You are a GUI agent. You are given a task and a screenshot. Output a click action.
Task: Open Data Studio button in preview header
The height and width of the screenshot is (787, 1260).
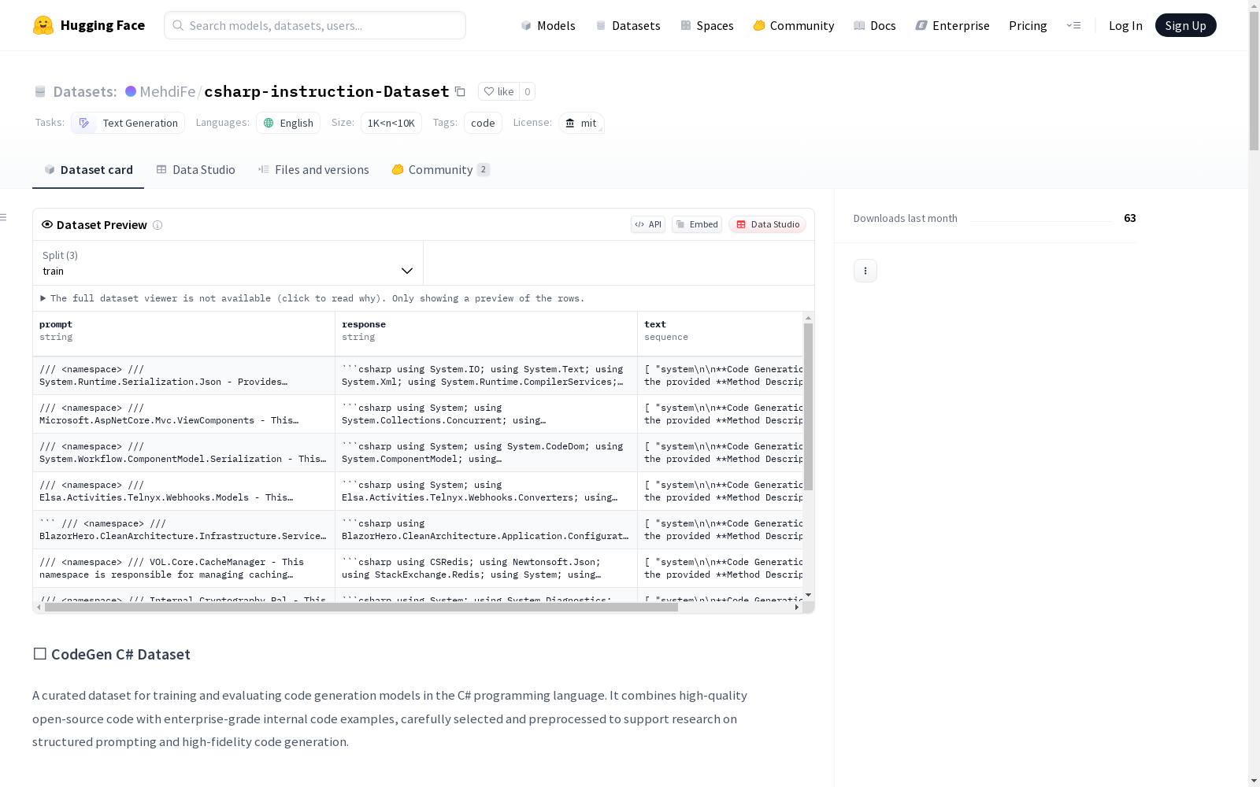(x=768, y=224)
